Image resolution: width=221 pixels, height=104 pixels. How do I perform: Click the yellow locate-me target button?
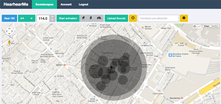133,18
